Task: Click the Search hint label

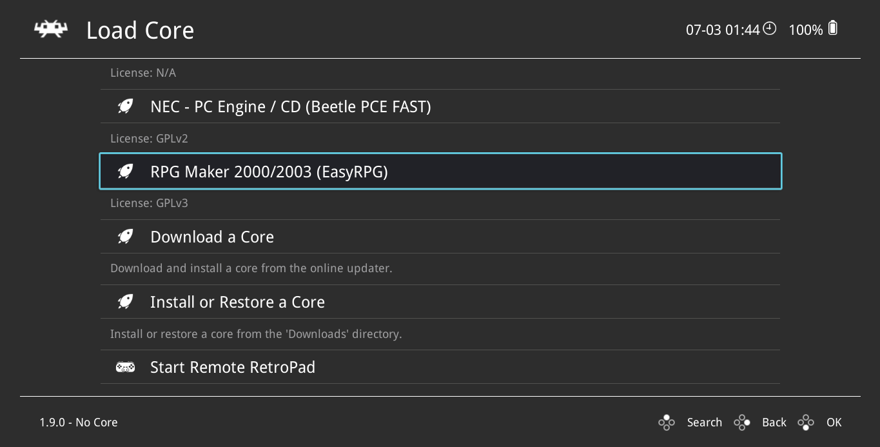Action: point(704,422)
